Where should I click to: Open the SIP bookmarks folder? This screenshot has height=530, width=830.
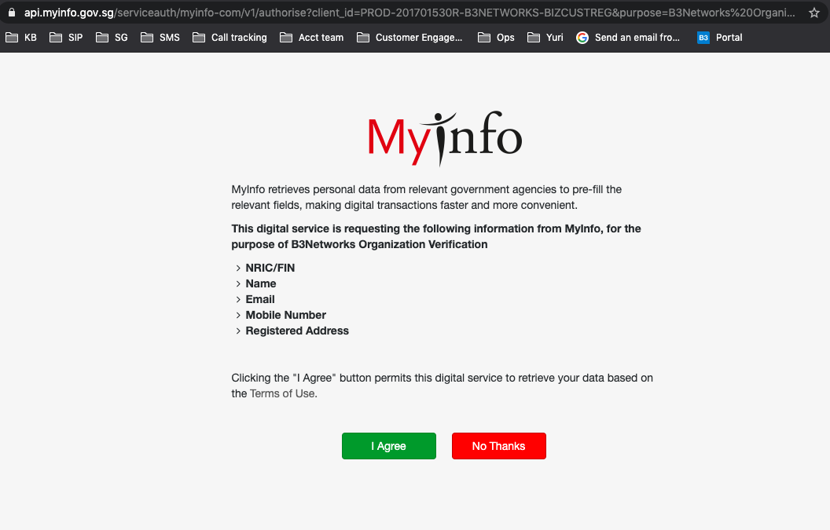(66, 38)
